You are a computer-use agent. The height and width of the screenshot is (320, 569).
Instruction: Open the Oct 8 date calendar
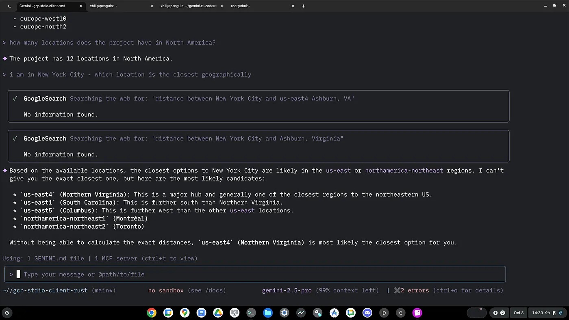(x=519, y=313)
